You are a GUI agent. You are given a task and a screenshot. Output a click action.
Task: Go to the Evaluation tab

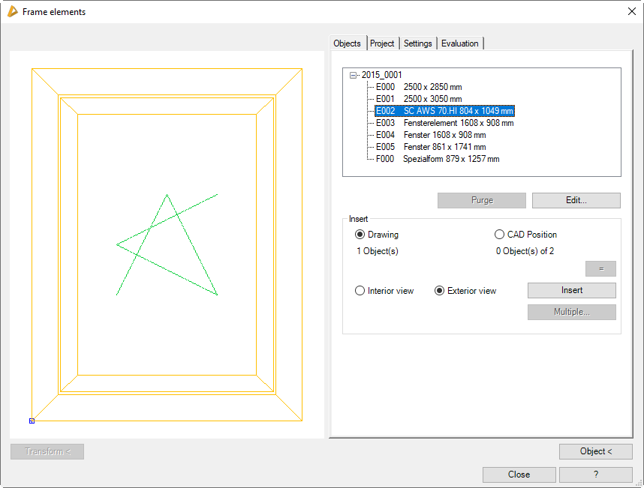pyautogui.click(x=459, y=43)
